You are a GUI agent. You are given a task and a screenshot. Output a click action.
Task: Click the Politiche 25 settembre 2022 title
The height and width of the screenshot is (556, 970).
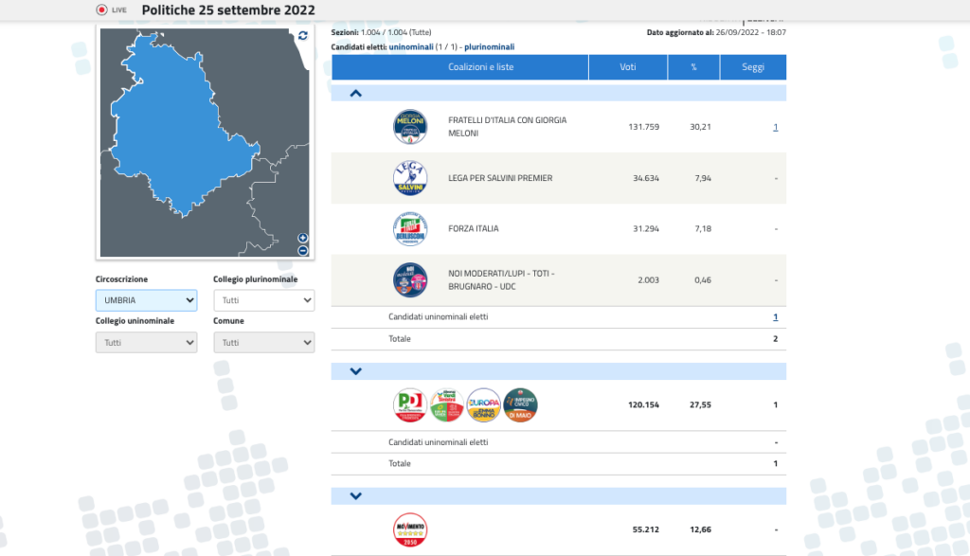click(228, 9)
